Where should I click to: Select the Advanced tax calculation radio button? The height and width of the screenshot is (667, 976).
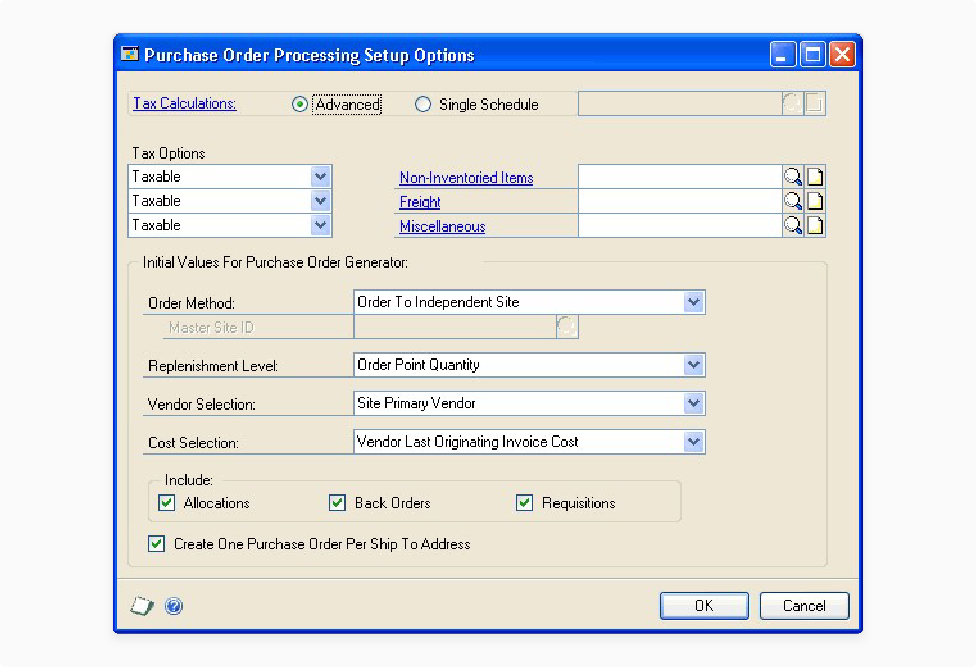300,104
